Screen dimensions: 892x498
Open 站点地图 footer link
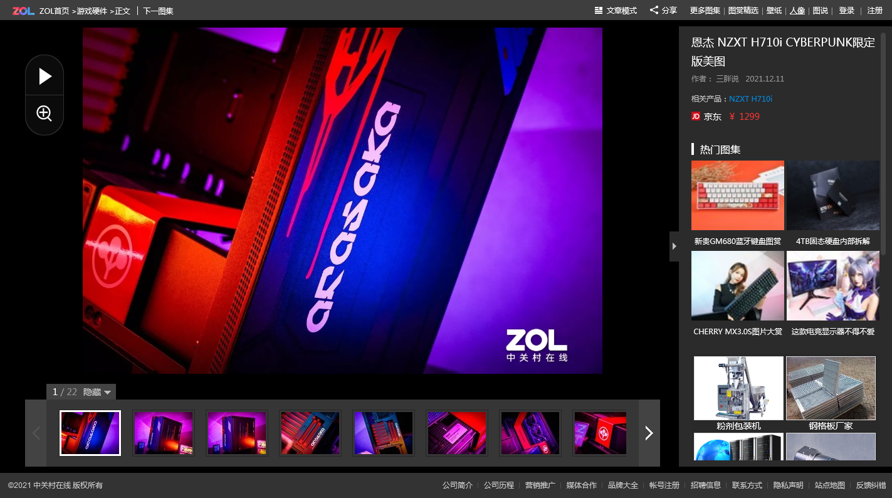[830, 485]
